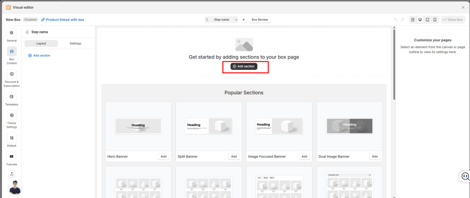Click the Split Banner thumbnail
This screenshot has width=470, height=198.
[x=208, y=126]
